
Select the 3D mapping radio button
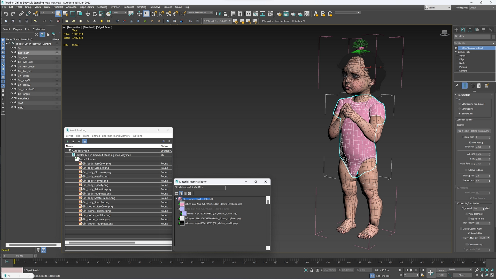460,109
